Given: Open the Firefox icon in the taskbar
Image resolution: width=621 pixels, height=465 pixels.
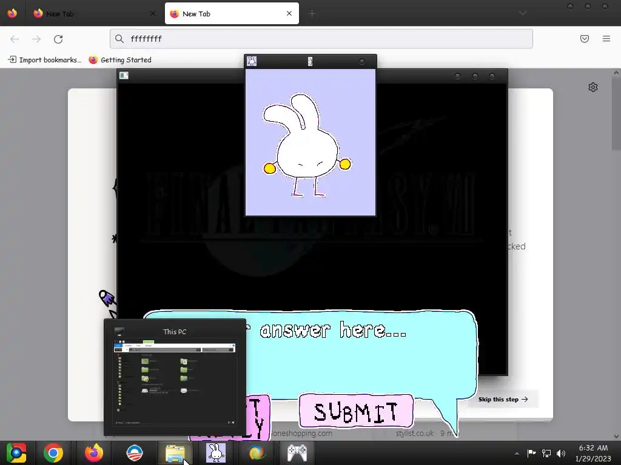Looking at the screenshot, I should (x=94, y=453).
